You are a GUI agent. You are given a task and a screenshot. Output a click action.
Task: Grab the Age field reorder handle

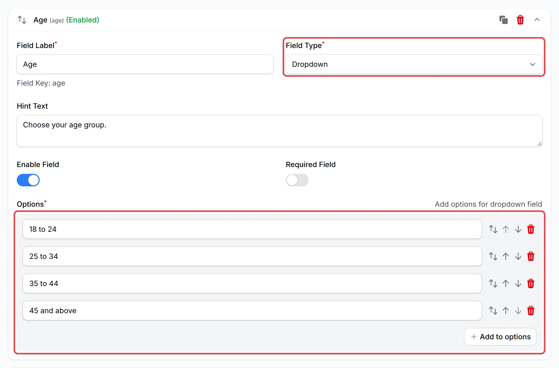pos(22,20)
